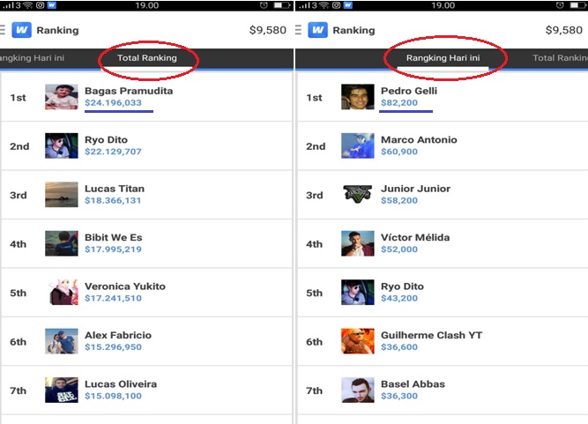Viewport: 588px width, 424px height.
Task: Switch to Total Ranking tab in right screen
Action: [560, 58]
